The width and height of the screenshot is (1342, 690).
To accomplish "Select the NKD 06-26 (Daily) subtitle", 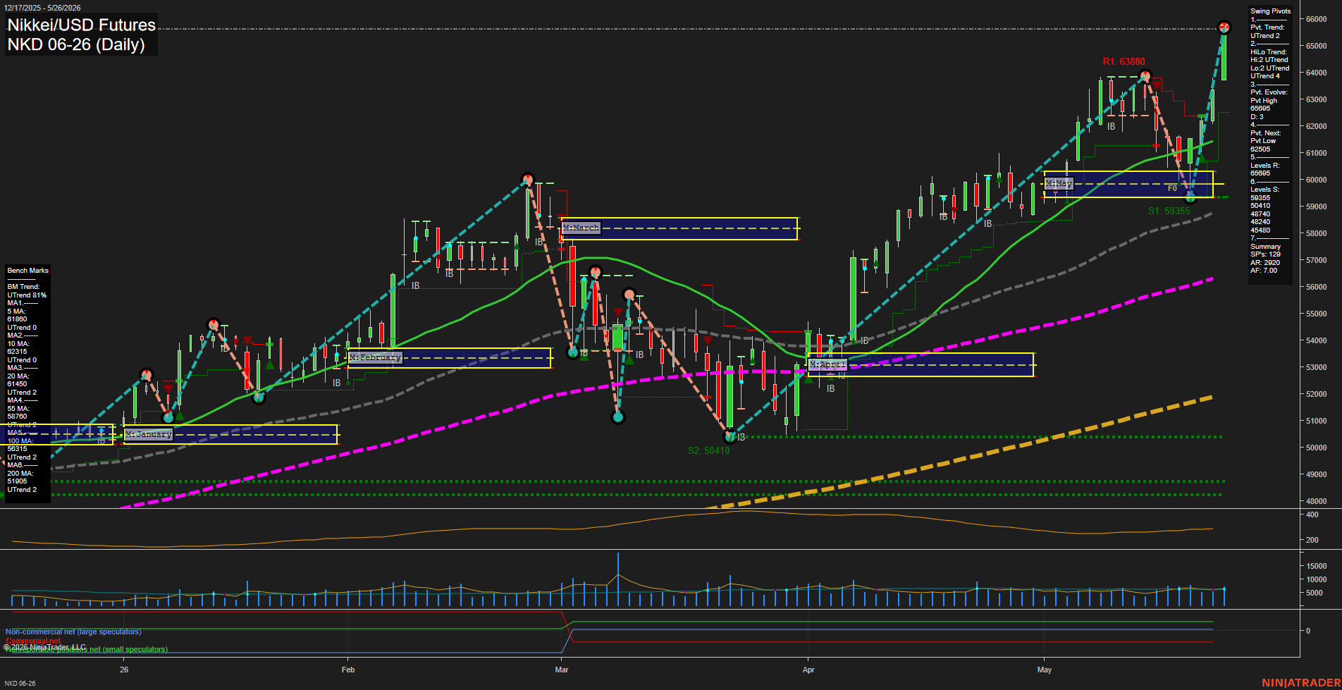I will [x=76, y=44].
